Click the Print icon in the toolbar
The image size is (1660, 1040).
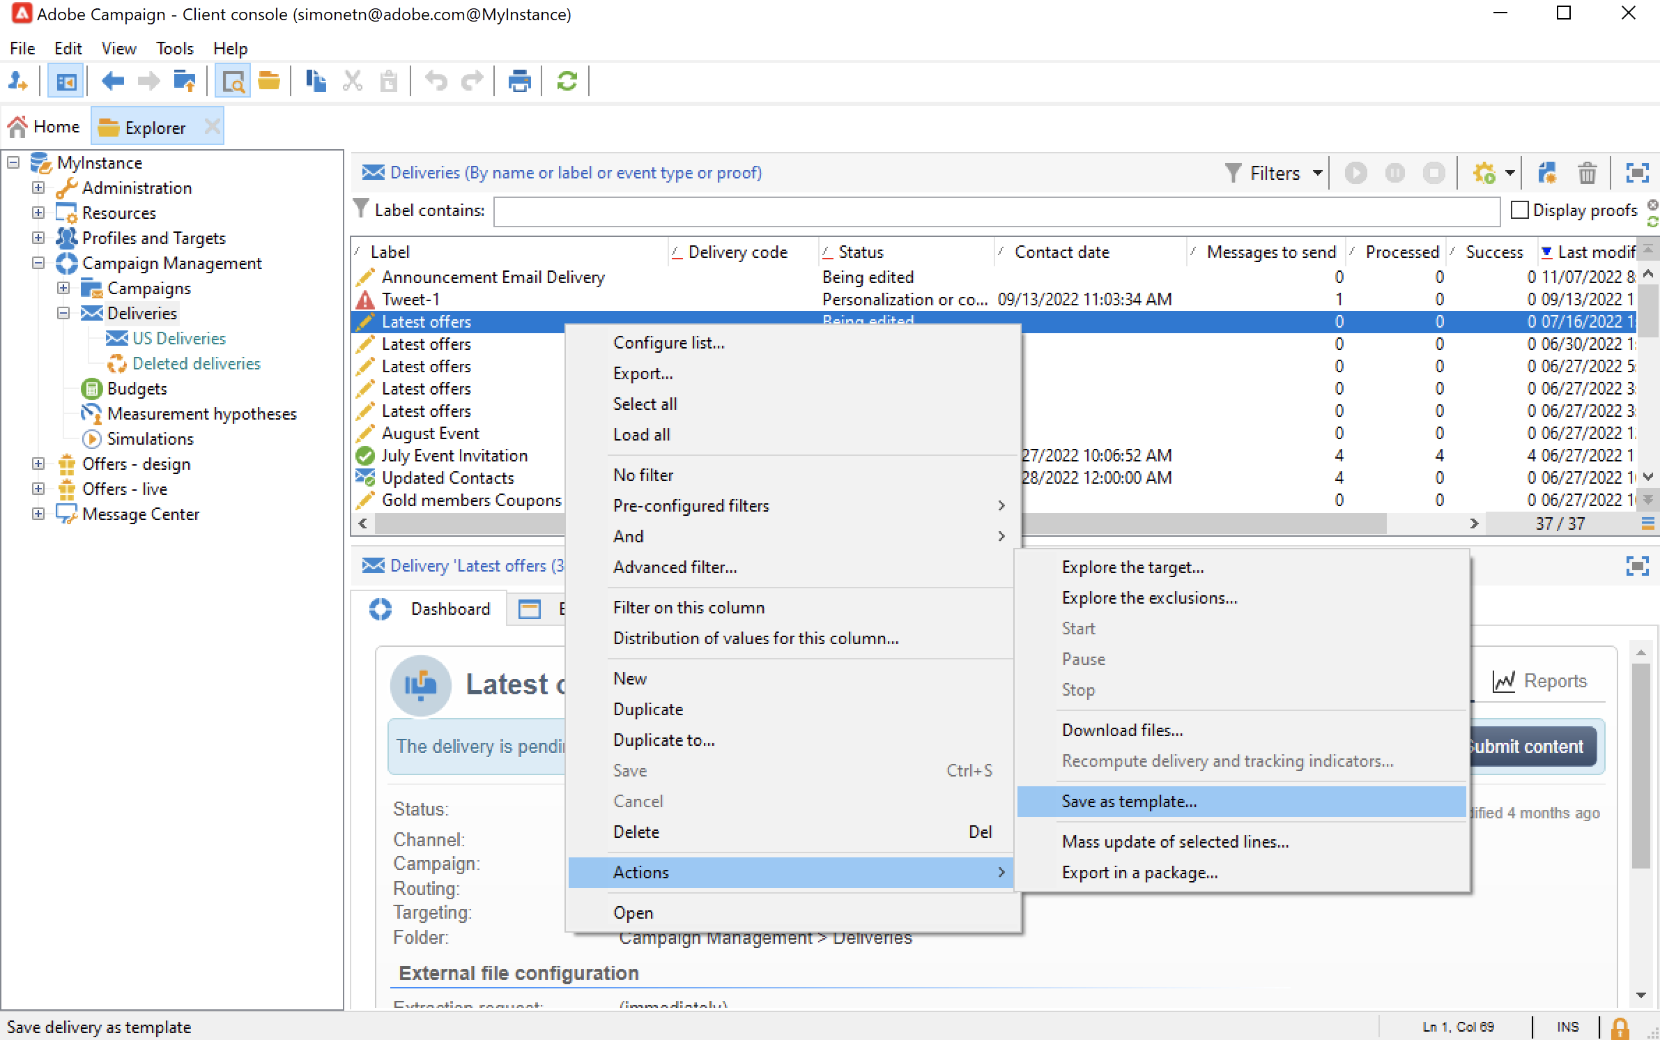click(x=519, y=82)
